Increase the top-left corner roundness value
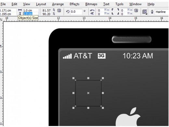 click(x=108, y=10)
